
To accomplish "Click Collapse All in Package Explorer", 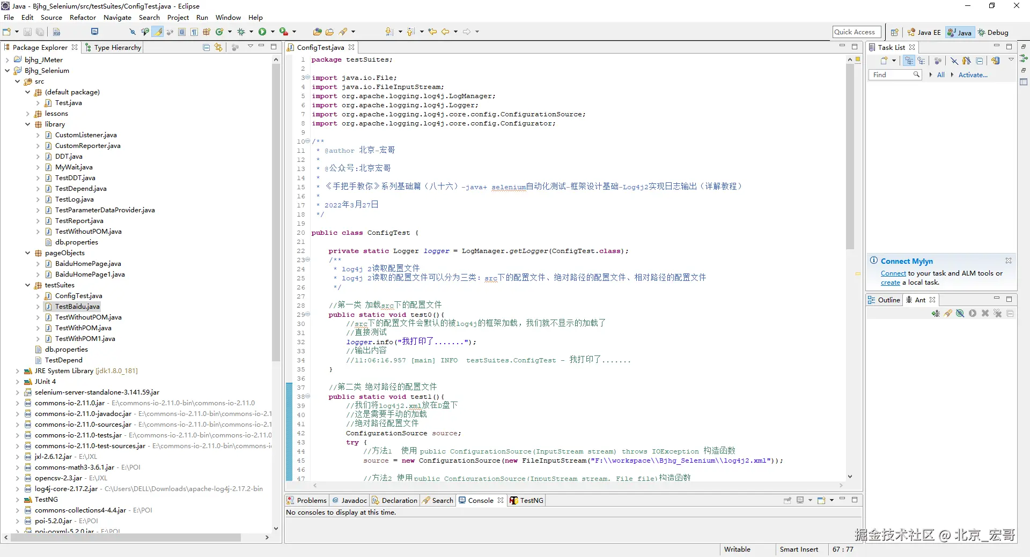I will pos(206,48).
